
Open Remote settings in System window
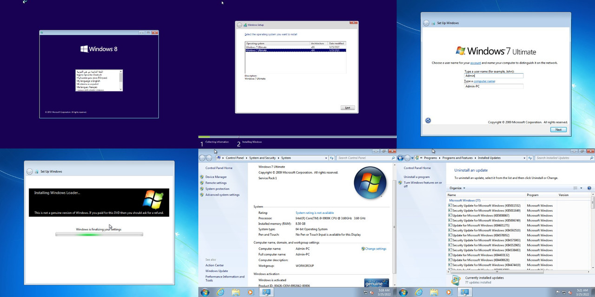point(216,183)
